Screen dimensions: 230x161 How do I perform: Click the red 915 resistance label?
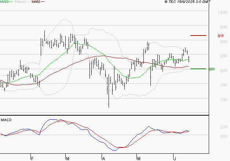click(x=220, y=36)
